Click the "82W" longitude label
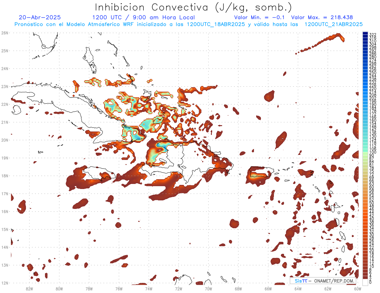380x293 pixels. pos(29,289)
